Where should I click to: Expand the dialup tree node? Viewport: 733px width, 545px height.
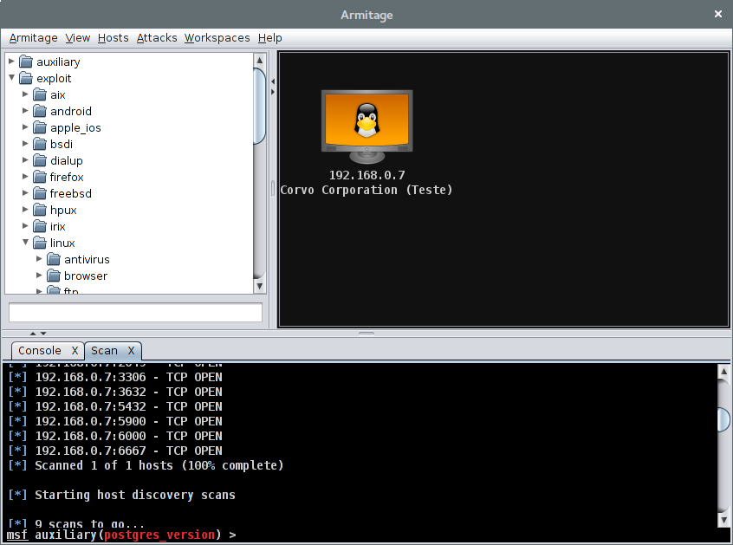point(25,159)
